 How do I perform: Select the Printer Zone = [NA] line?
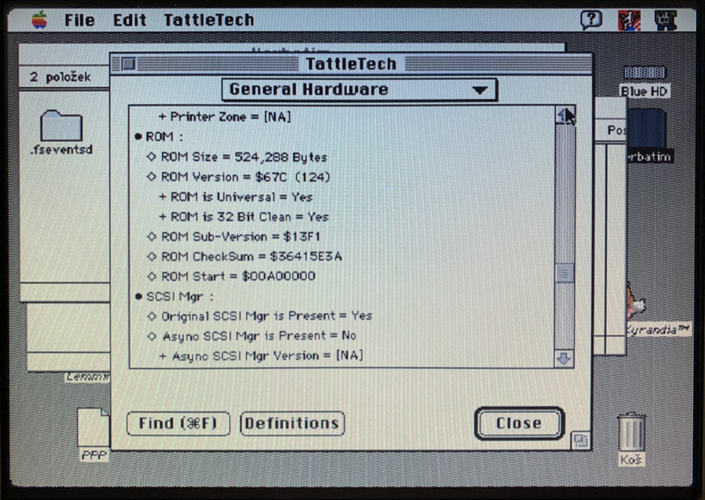[x=224, y=117]
